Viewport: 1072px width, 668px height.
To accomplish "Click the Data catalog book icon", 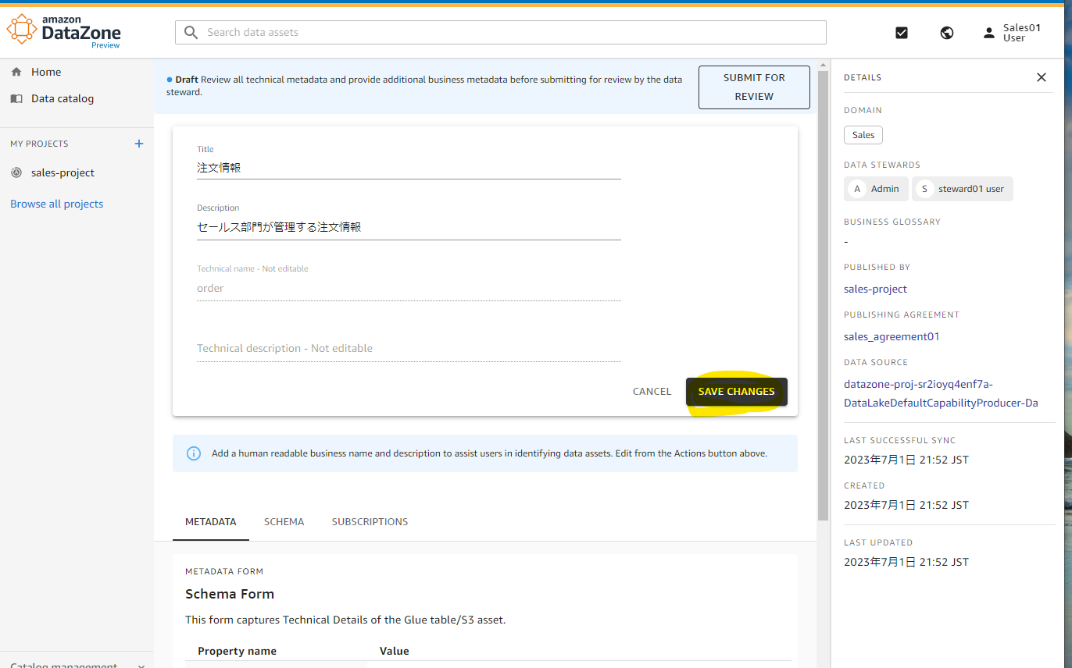I will [x=16, y=99].
